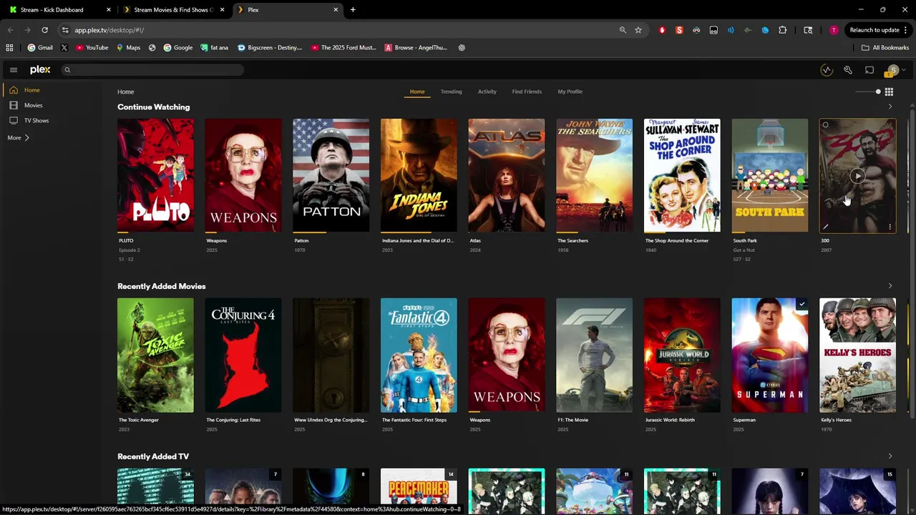Switch to the Activity tab
This screenshot has width=916, height=515.
point(487,92)
